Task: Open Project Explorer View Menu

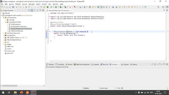Action: pos(37,11)
